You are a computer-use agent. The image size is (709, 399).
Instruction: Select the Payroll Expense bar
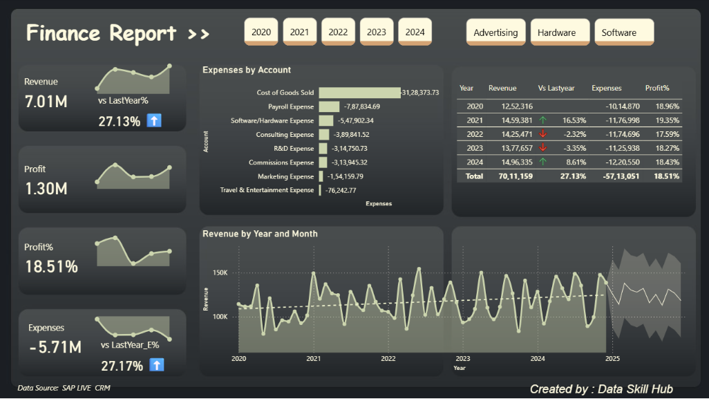(329, 106)
